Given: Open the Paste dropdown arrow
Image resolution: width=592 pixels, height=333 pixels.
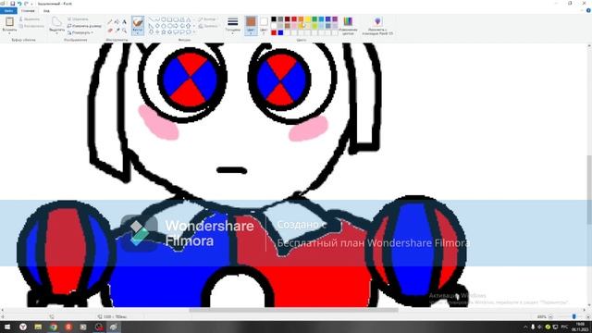Looking at the screenshot, I should (9, 33).
